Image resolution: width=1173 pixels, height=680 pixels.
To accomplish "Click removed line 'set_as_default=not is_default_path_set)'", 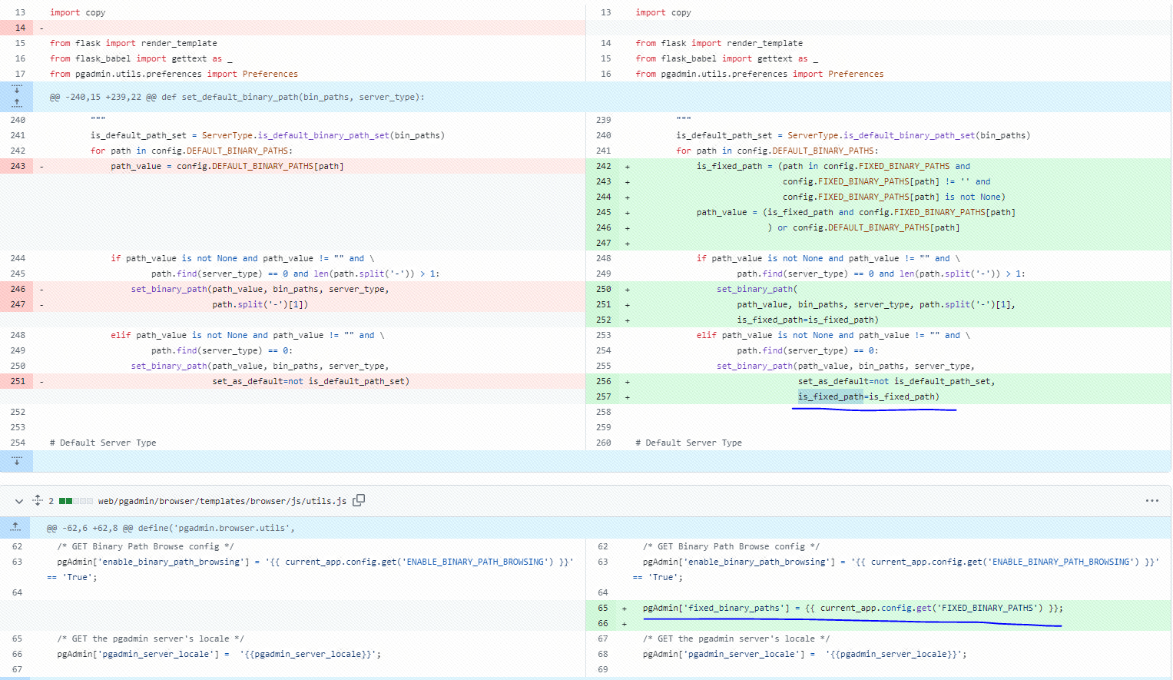I will [x=311, y=381].
